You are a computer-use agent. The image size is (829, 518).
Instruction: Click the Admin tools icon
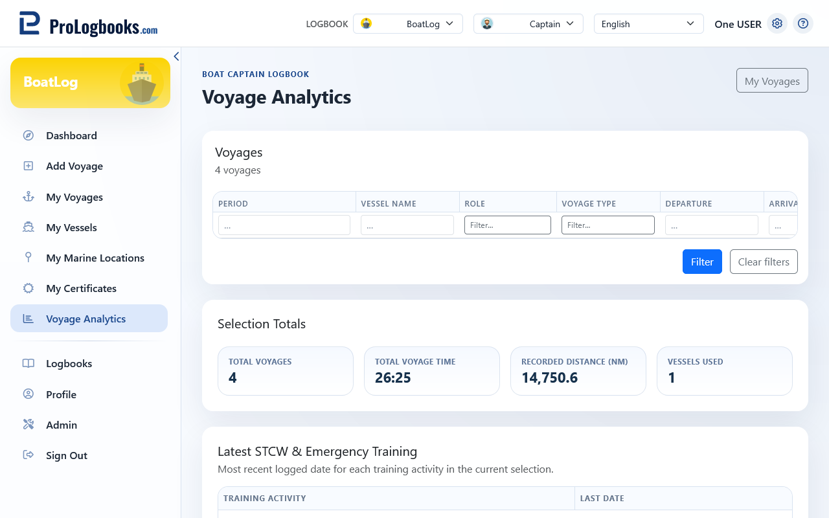pos(28,425)
